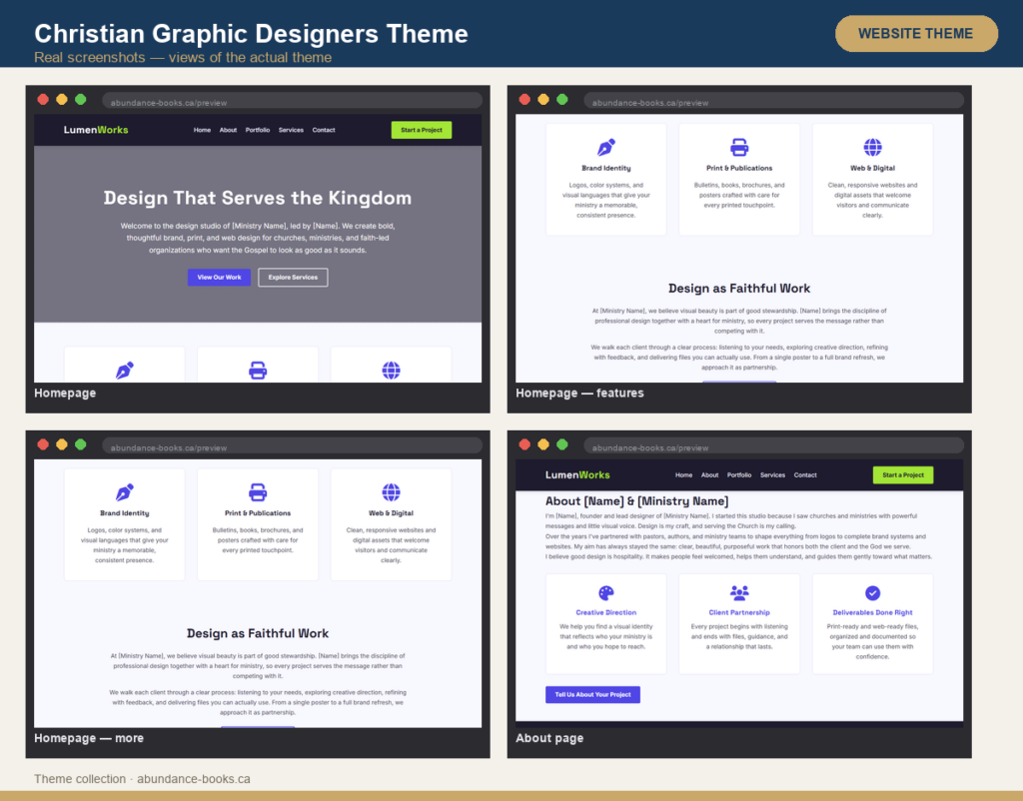Open About menu in About page screenshot
This screenshot has width=1023, height=801.
point(710,474)
